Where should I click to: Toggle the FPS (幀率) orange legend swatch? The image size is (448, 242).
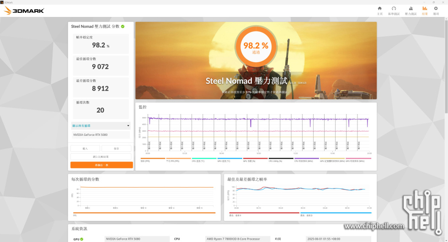(153, 158)
